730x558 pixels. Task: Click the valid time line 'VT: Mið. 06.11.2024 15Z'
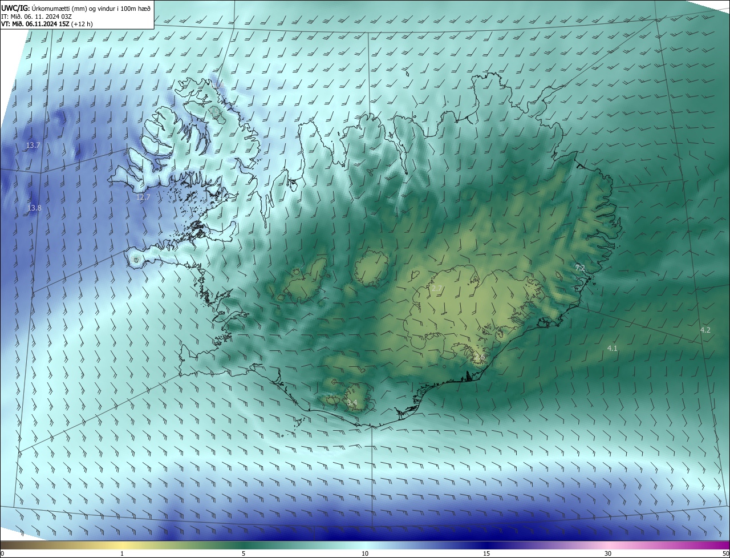[x=36, y=24]
